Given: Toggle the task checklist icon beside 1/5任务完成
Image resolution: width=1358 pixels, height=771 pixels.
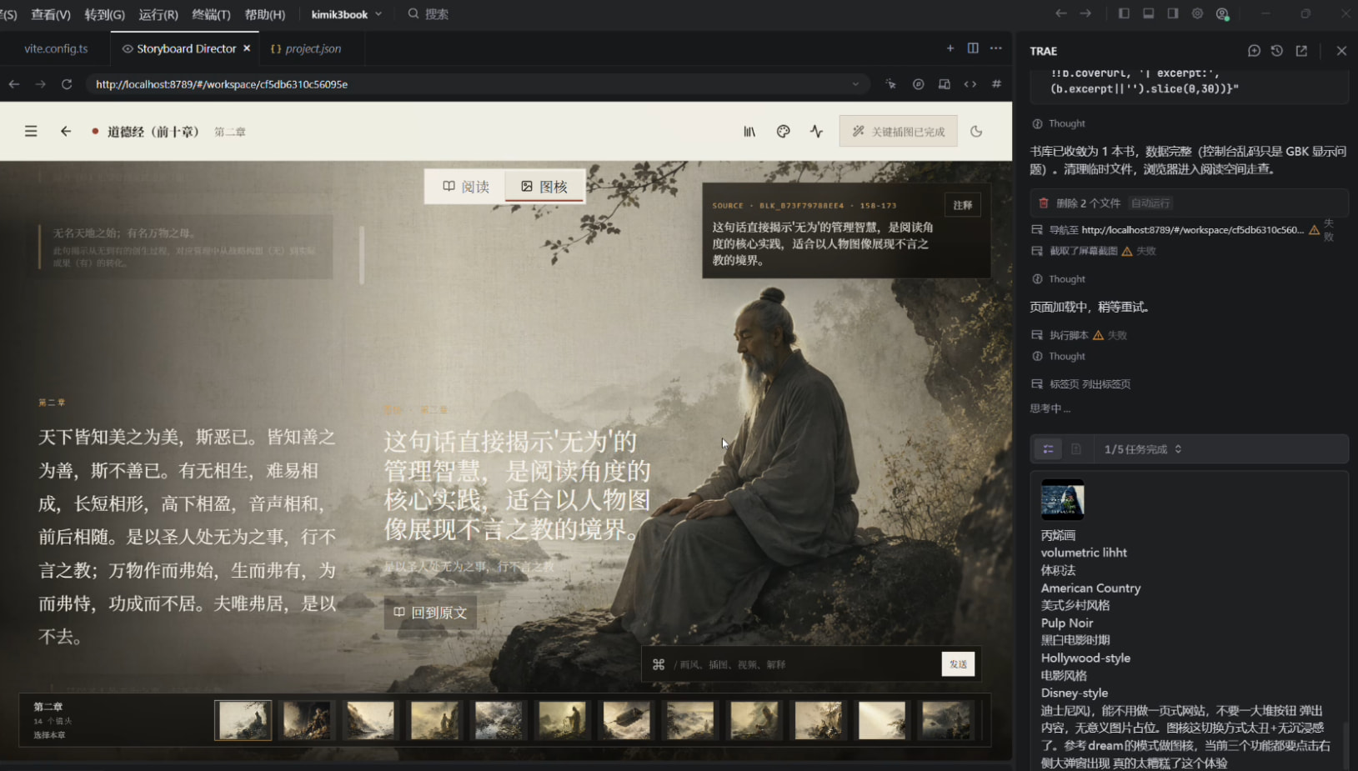Looking at the screenshot, I should tap(1048, 449).
